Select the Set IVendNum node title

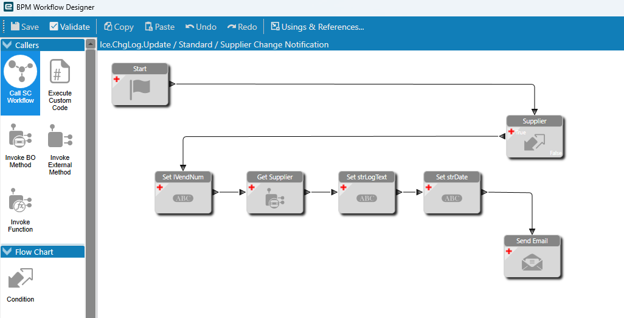[183, 177]
